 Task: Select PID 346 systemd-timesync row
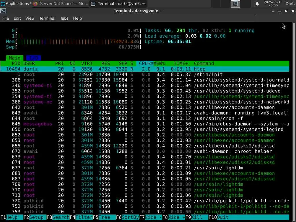(x=145, y=85)
